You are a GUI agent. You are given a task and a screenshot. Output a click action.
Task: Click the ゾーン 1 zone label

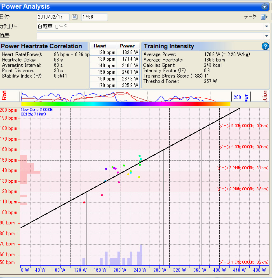pos(244,262)
